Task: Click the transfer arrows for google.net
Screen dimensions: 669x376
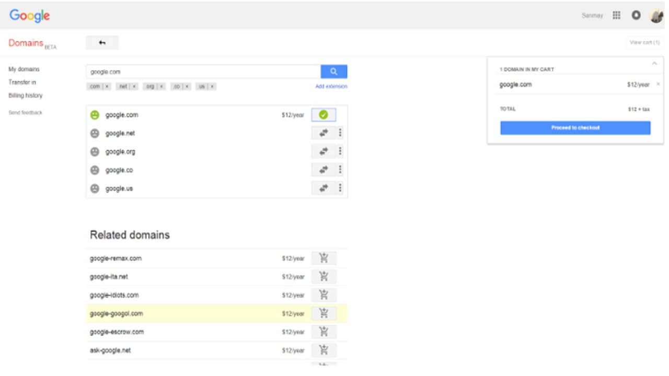Action: (x=324, y=133)
